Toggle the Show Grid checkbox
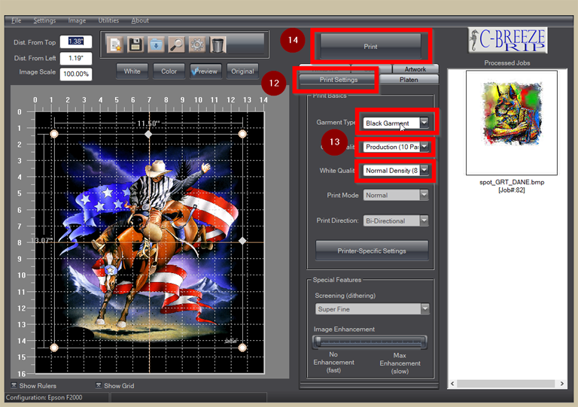578x407 pixels. [x=99, y=385]
